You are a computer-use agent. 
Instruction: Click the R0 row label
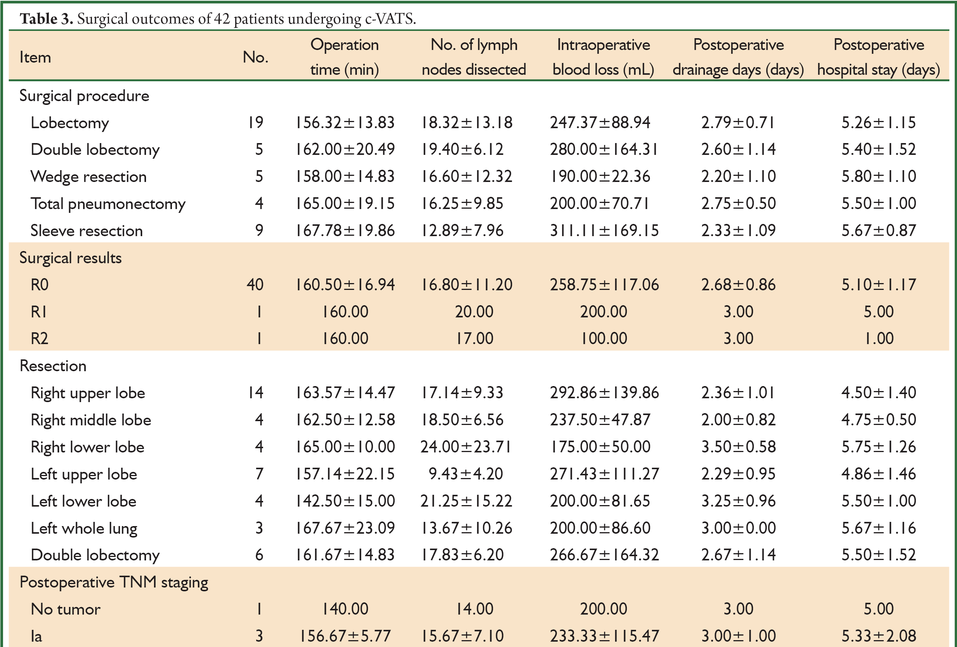40,285
